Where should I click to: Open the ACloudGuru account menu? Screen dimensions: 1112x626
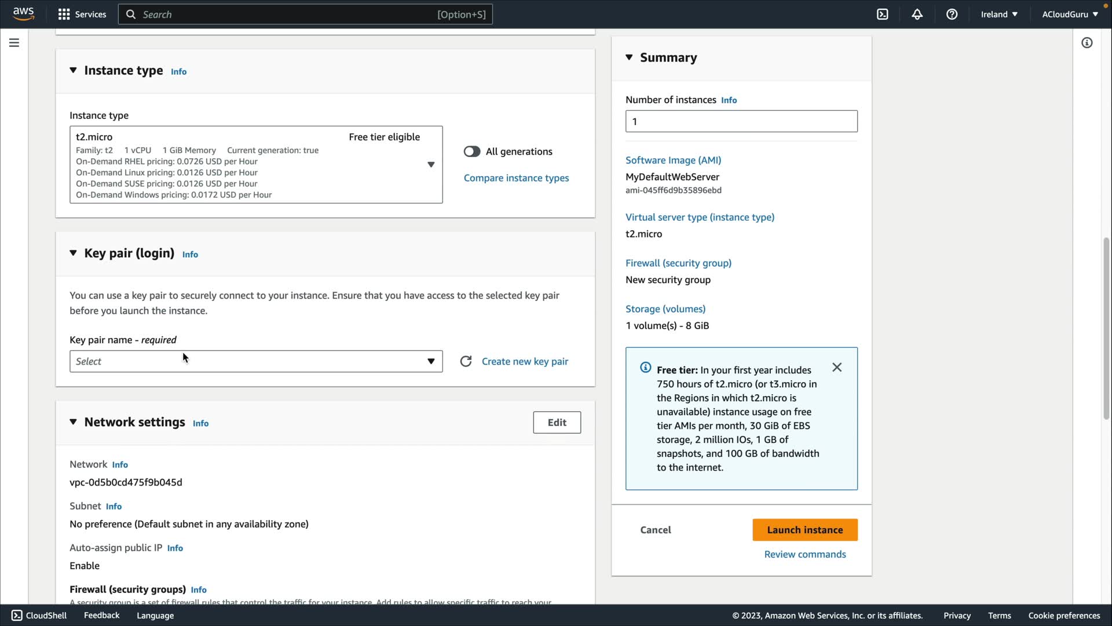1069,14
